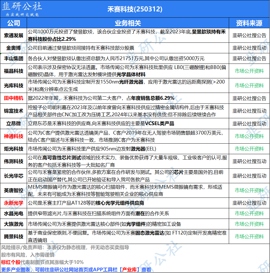
Task: Click the 韭研公社 logo in the header
Action: pyautogui.click(x=22, y=9)
